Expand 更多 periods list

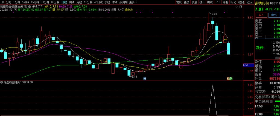tap(133, 2)
